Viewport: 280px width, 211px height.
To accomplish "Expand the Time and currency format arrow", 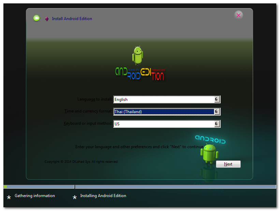I will (217, 111).
